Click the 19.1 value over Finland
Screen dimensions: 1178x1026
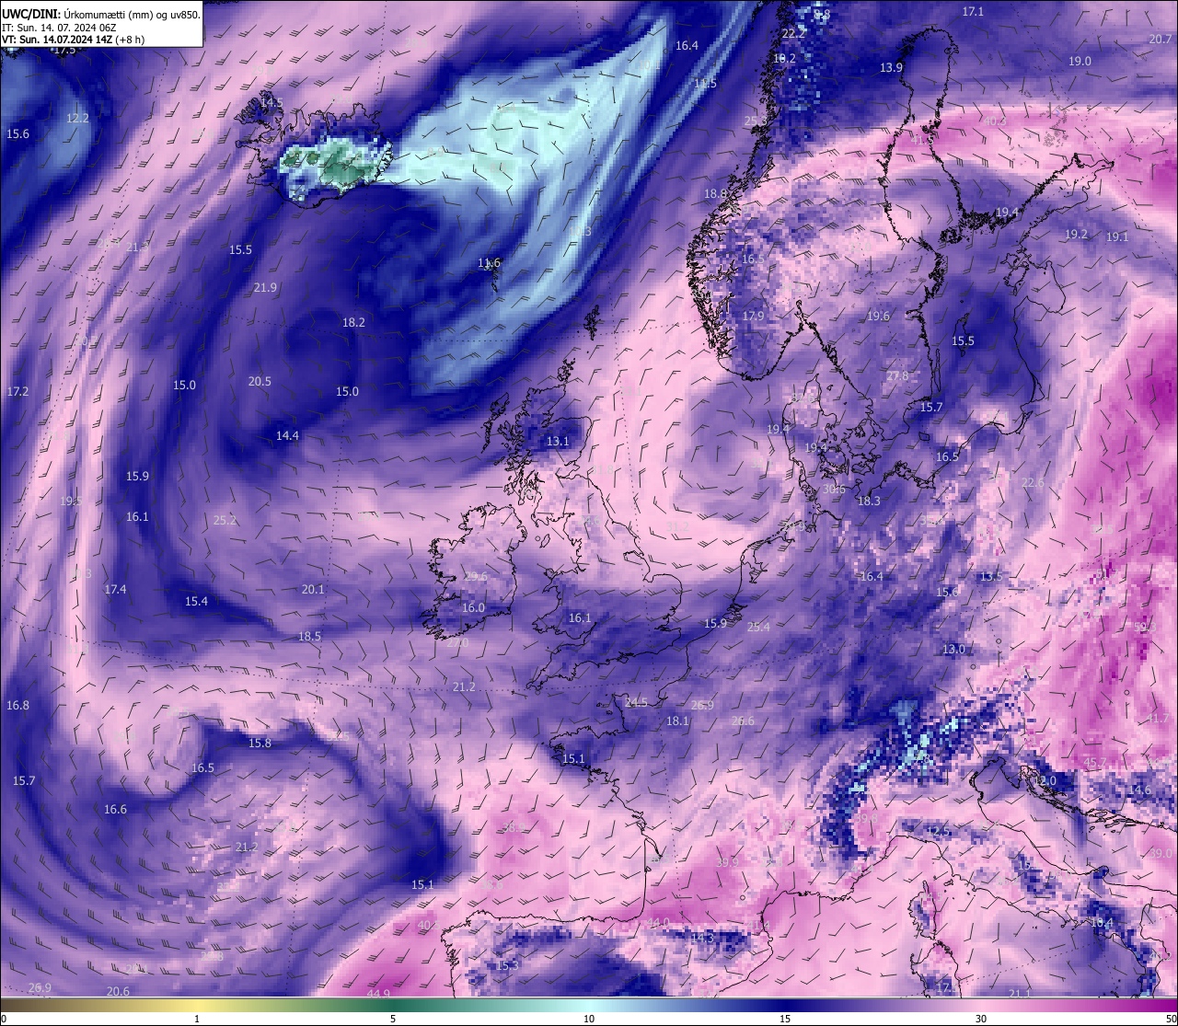pyautogui.click(x=1116, y=236)
